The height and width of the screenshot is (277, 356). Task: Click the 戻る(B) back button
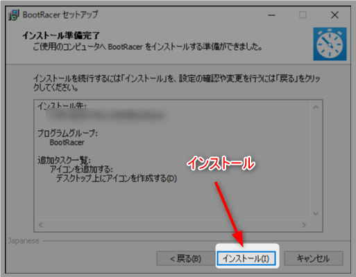[x=185, y=258]
